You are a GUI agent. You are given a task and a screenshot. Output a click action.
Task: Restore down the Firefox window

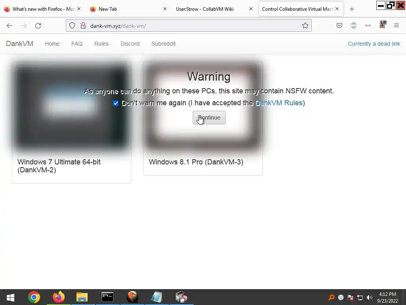(x=391, y=6)
